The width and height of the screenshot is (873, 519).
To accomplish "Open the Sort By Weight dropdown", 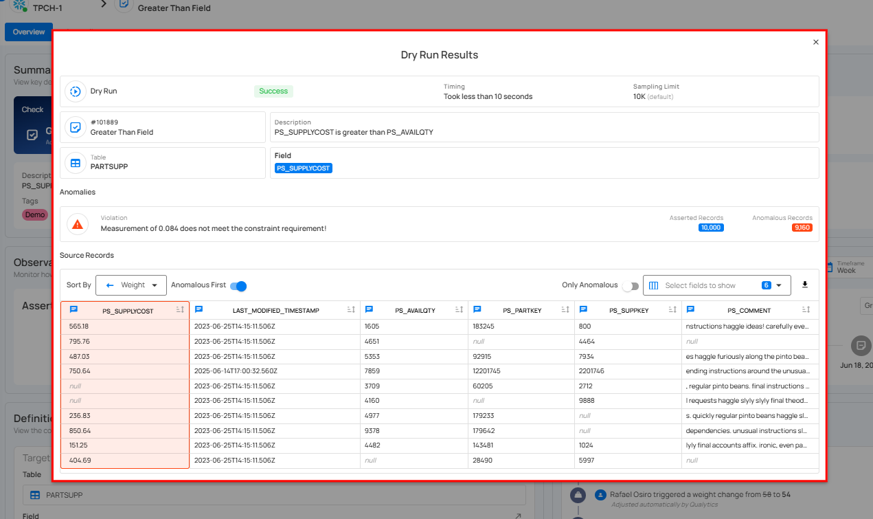I will click(131, 285).
